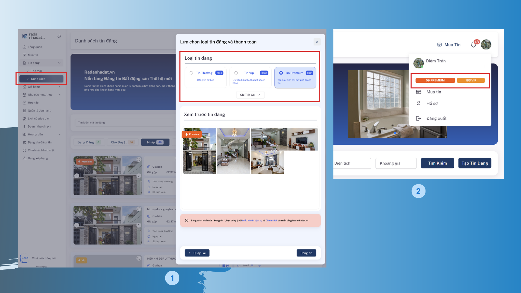Click the user avatar in header
This screenshot has width=521, height=293.
486,44
